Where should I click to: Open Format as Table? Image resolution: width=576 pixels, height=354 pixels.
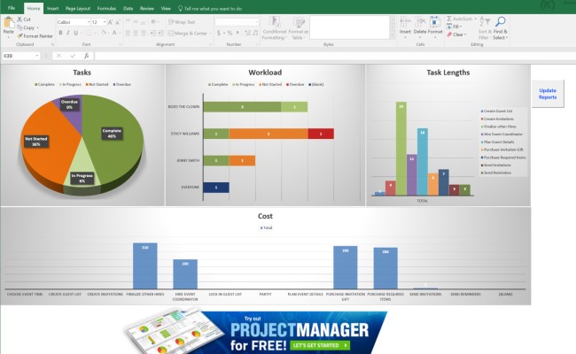click(x=299, y=28)
